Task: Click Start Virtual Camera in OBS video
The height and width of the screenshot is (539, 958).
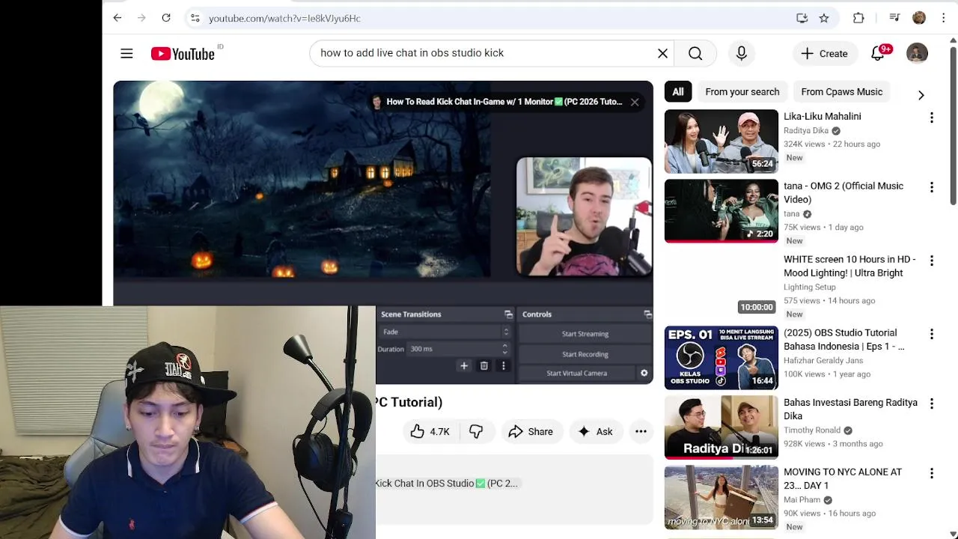Action: pyautogui.click(x=576, y=373)
